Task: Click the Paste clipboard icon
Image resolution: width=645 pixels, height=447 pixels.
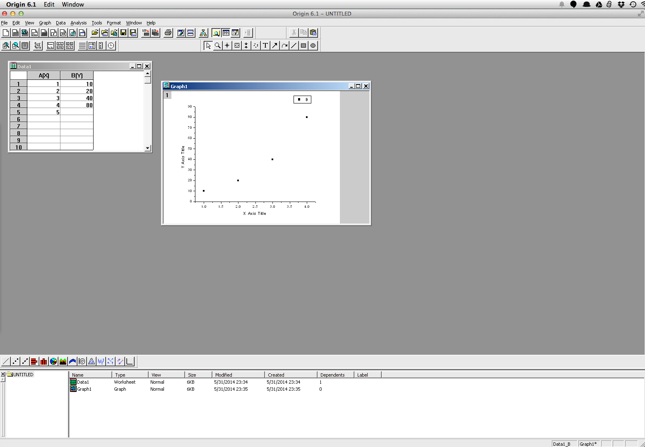Action: tap(313, 33)
